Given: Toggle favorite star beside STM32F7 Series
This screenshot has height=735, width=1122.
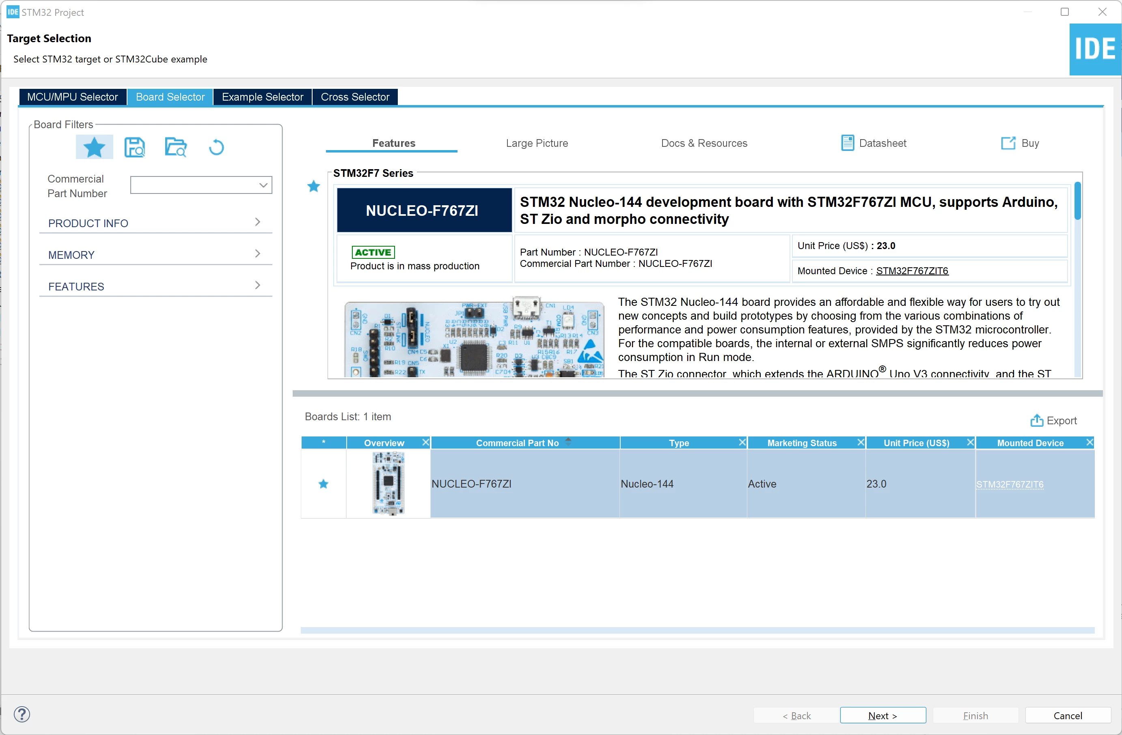Looking at the screenshot, I should [x=313, y=187].
